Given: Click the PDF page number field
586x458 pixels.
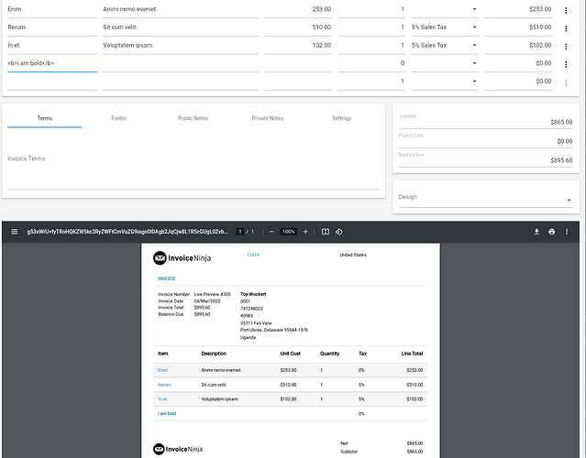Looking at the screenshot, I should click(x=240, y=232).
